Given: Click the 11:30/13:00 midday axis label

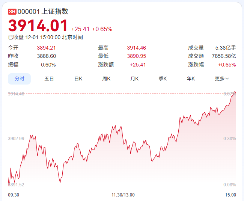Looking at the screenshot, I should 123,195.
